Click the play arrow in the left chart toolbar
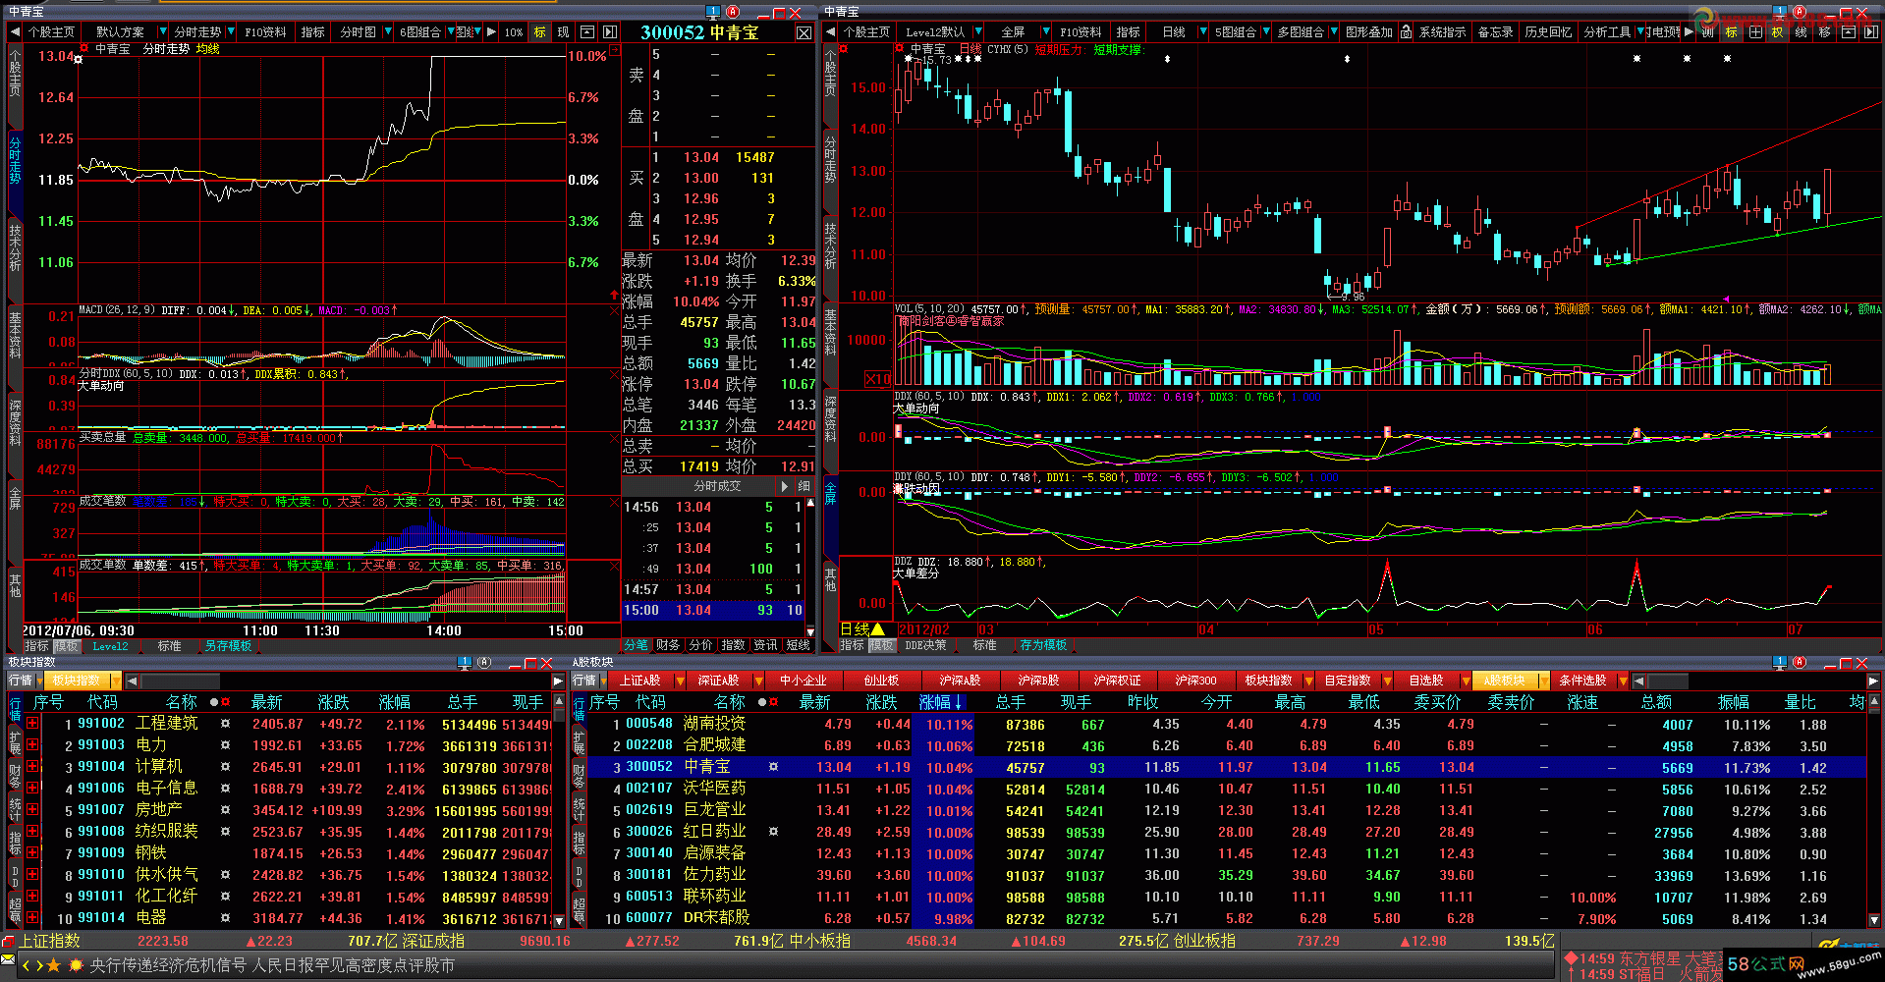 pyautogui.click(x=492, y=31)
